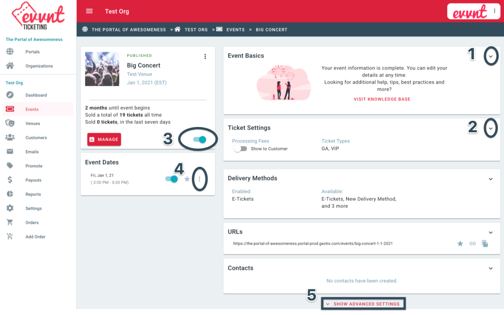Screen dimensions: 504x315
Task: Open the Test Venue link
Action: point(139,74)
